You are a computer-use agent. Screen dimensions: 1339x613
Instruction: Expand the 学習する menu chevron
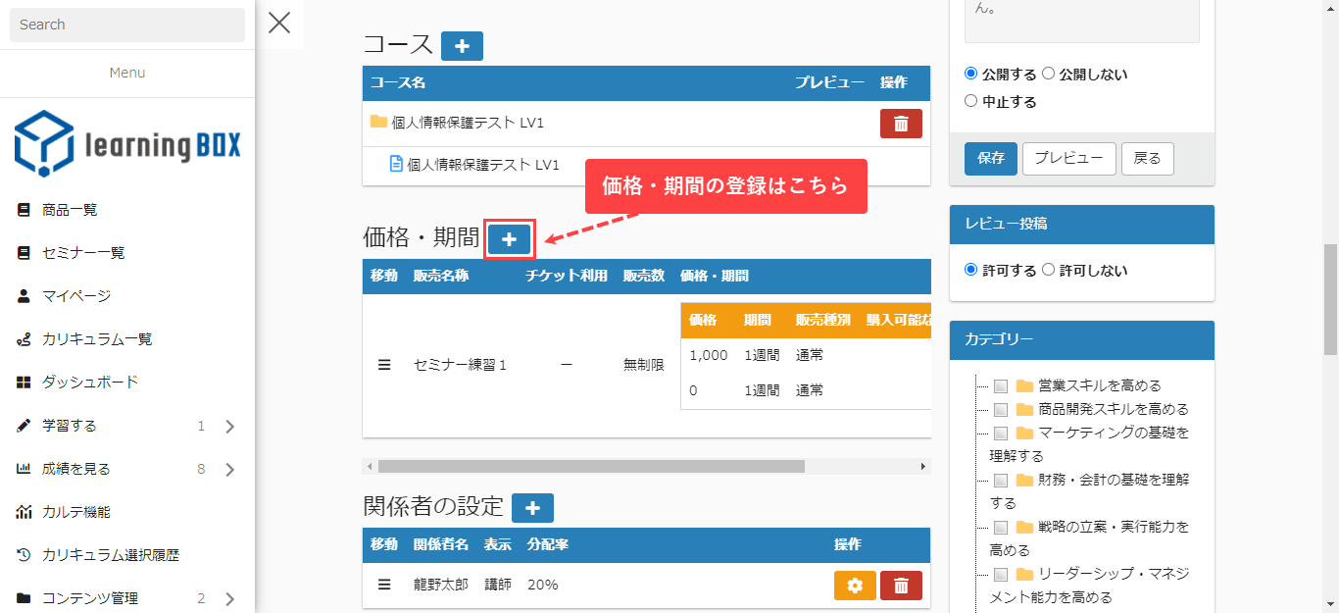230,427
